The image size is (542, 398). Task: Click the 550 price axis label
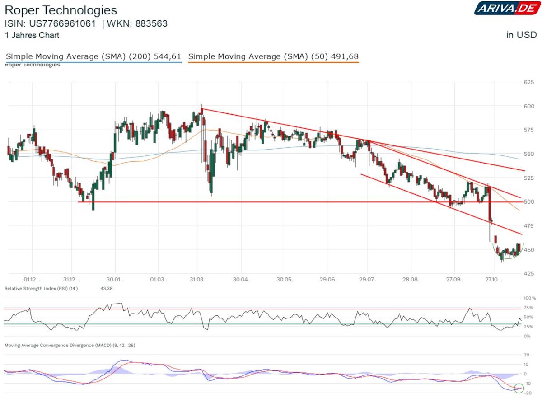(x=529, y=154)
